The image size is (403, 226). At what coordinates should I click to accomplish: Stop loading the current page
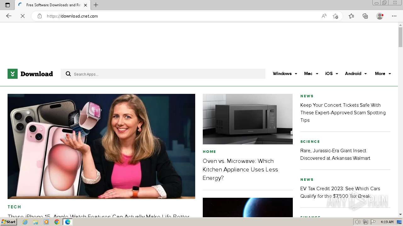23,16
